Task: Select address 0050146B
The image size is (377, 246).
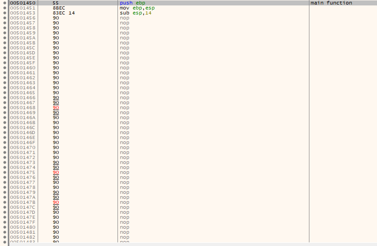Action: click(23, 122)
